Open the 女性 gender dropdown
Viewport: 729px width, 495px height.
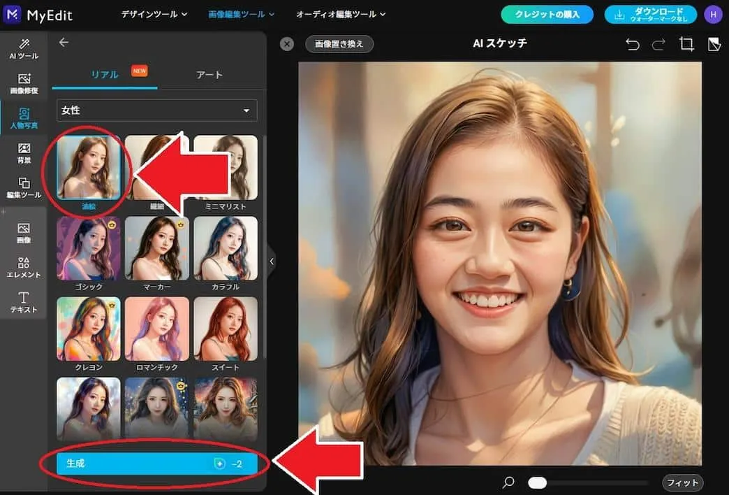(x=156, y=110)
